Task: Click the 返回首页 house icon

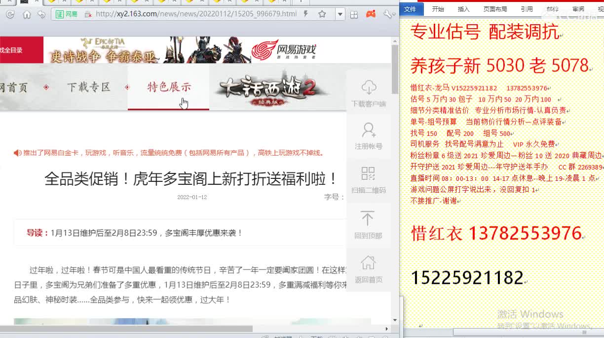Action: click(x=368, y=262)
